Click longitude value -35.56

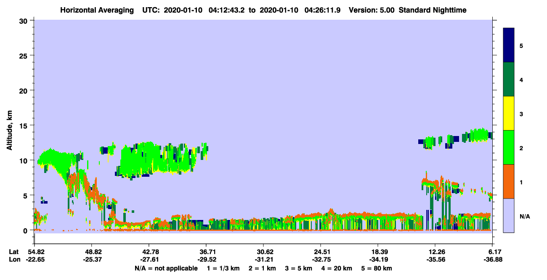[435, 260]
